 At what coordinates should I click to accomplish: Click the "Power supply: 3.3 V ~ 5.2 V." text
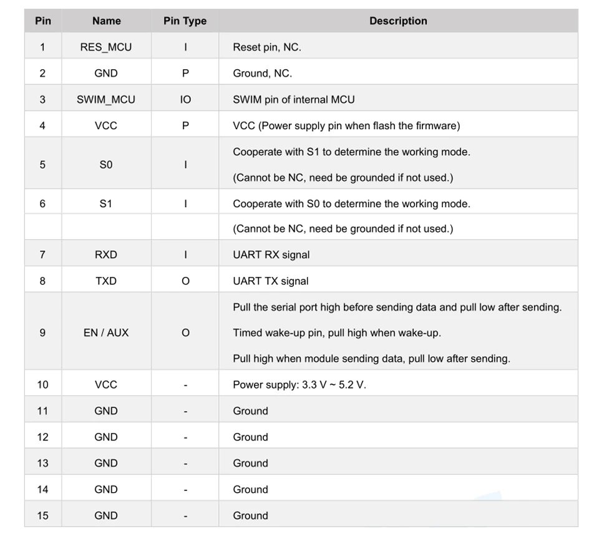[299, 384]
